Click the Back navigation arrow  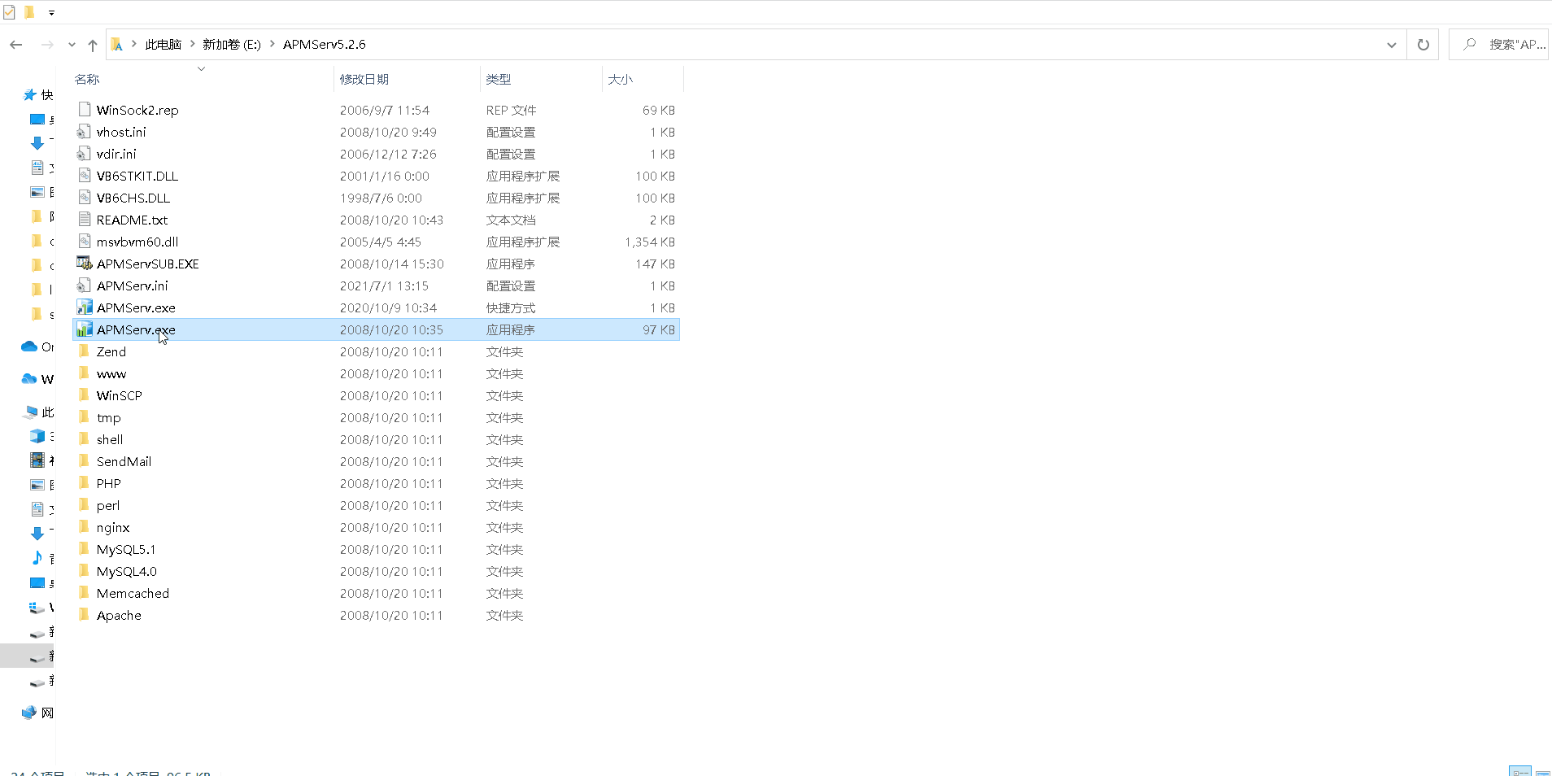(x=16, y=45)
